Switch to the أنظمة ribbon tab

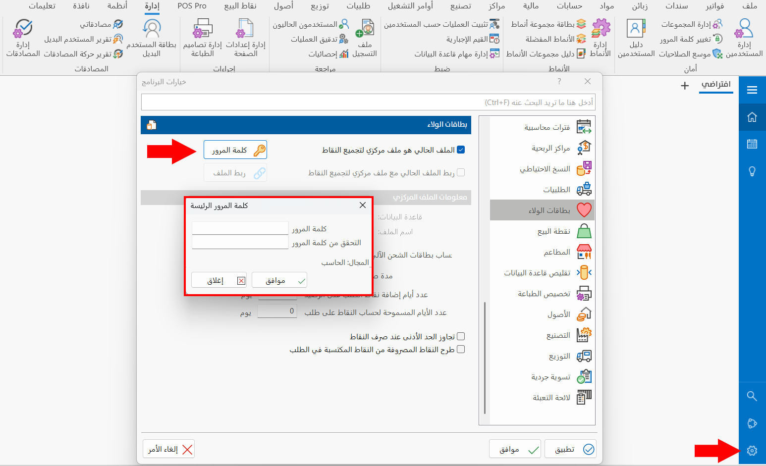pyautogui.click(x=117, y=6)
